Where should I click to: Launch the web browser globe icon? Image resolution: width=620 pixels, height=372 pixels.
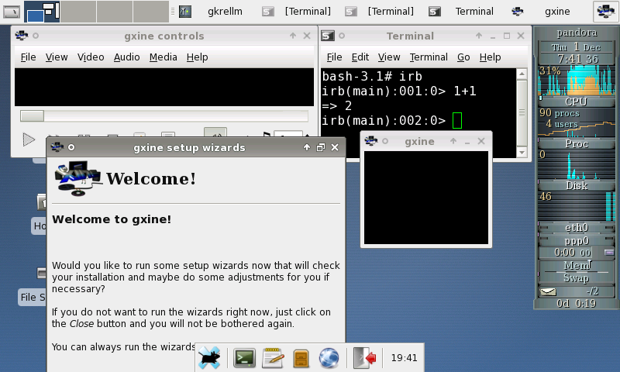pos(329,357)
